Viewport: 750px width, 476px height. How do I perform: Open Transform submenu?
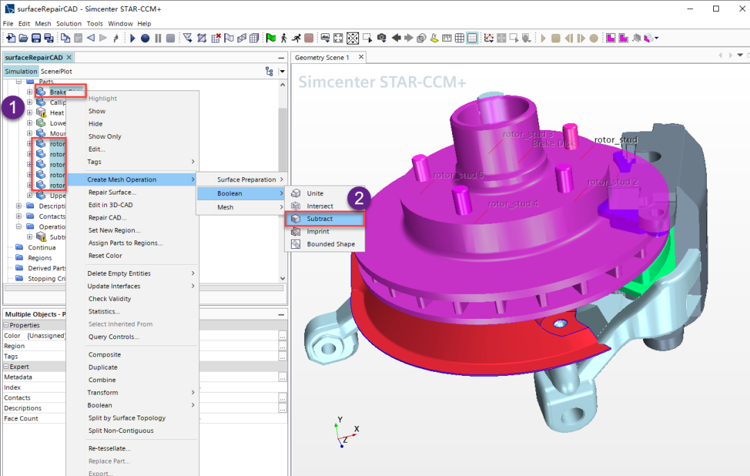(x=133, y=393)
